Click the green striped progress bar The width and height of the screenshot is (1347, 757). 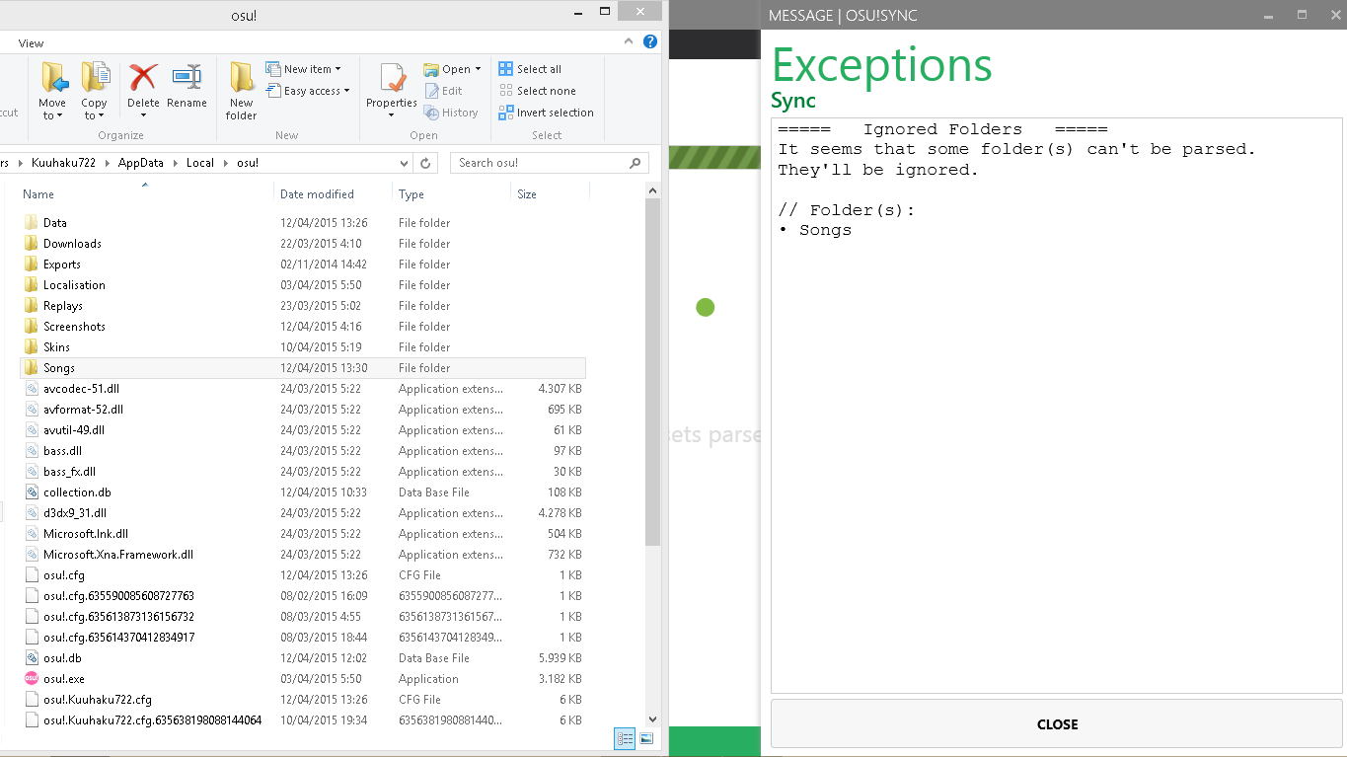tap(714, 158)
